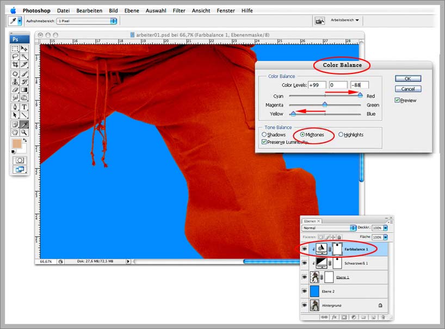The image size is (445, 329).
Task: Select the Eyedropper tool in toolbox
Action: pyautogui.click(x=24, y=124)
